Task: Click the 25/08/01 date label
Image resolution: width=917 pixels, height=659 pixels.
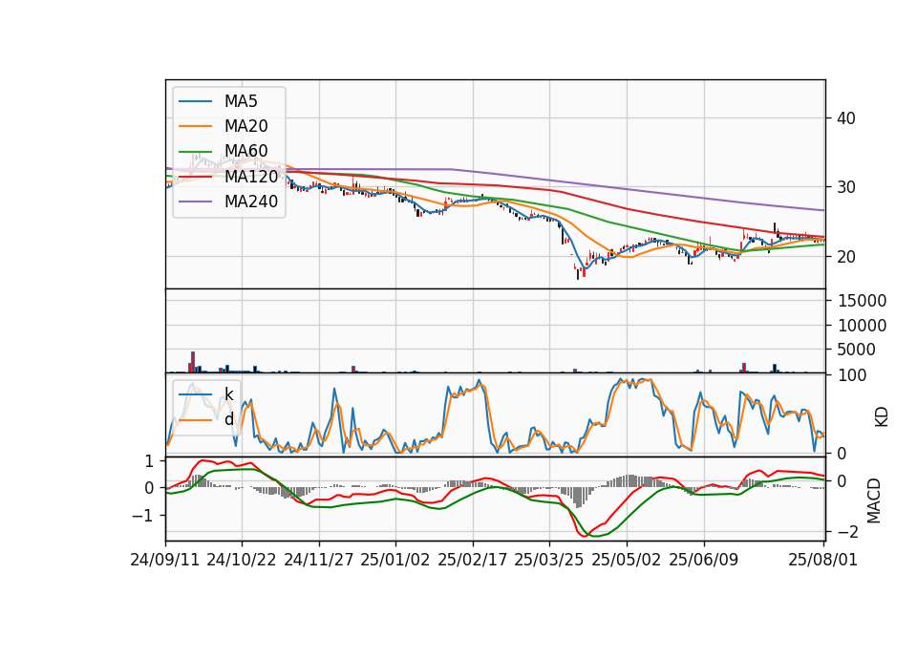Action: pos(822,560)
